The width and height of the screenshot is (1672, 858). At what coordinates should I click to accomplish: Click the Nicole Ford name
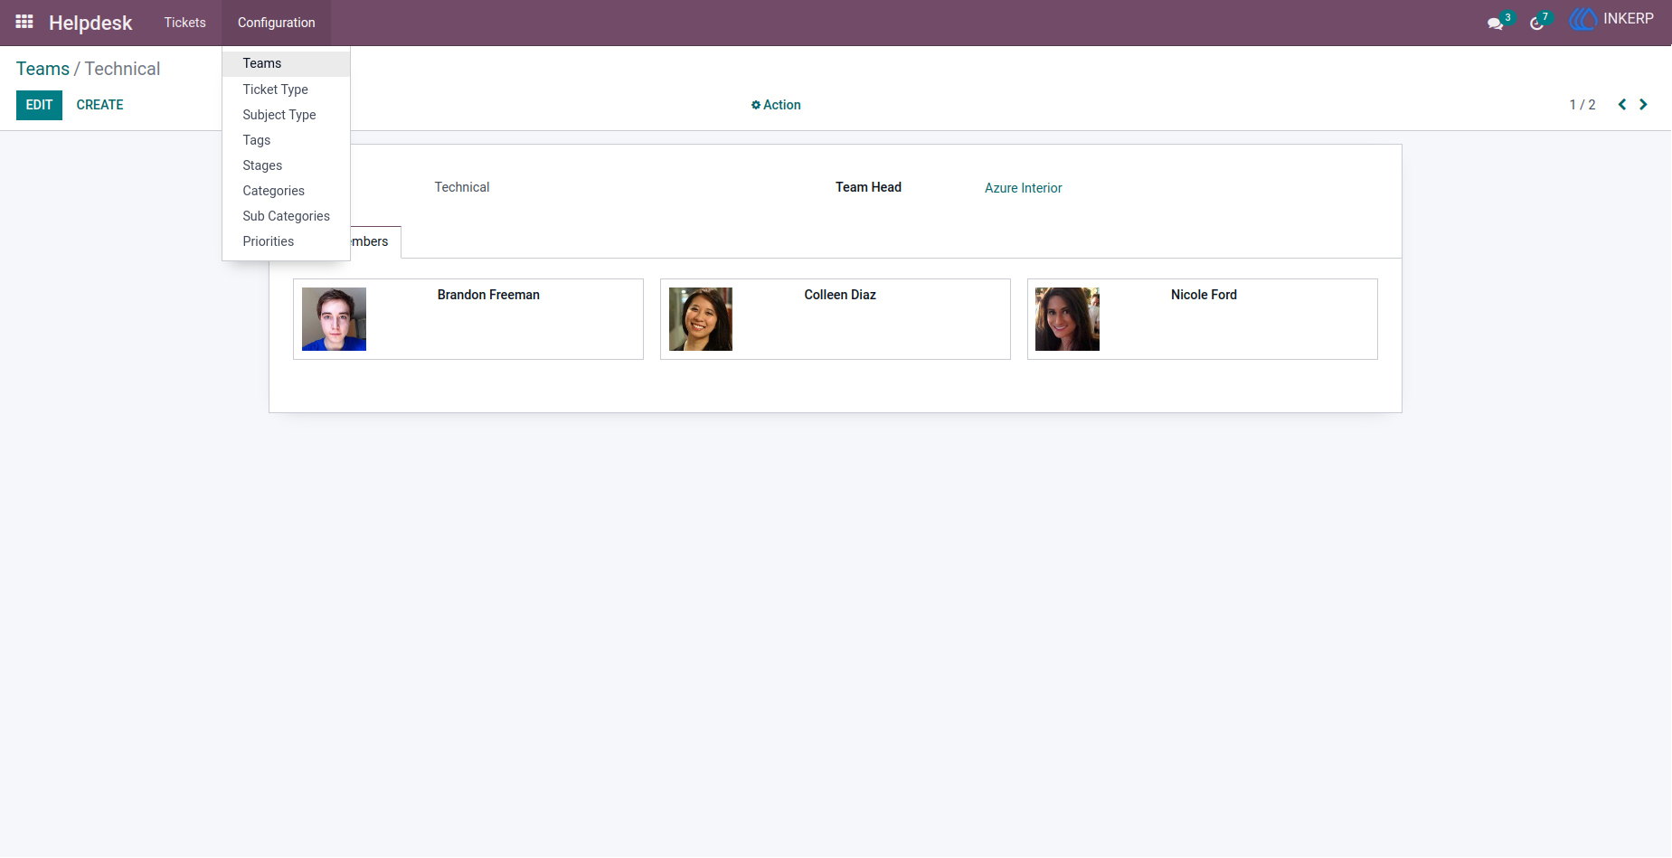pos(1204,295)
